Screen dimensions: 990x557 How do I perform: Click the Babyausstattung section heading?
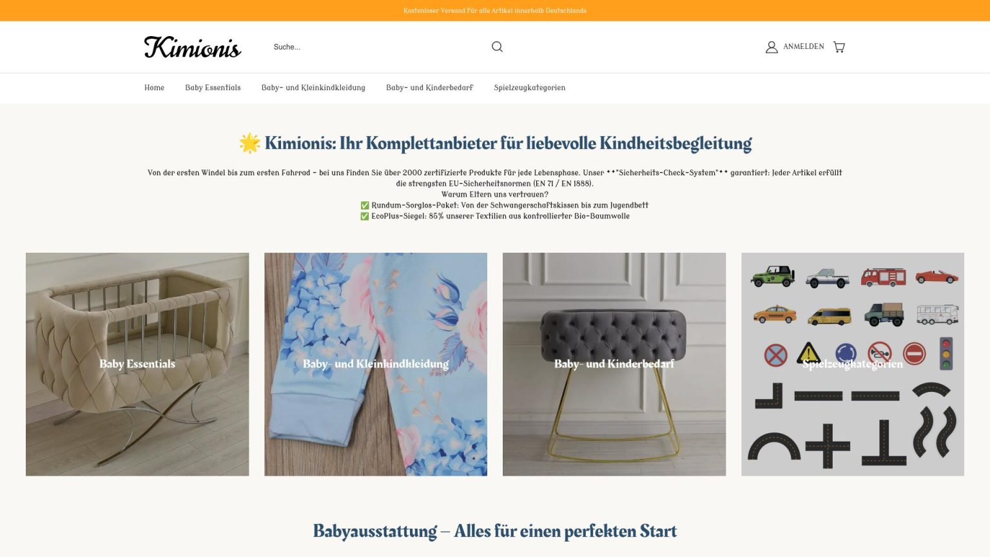(x=495, y=531)
